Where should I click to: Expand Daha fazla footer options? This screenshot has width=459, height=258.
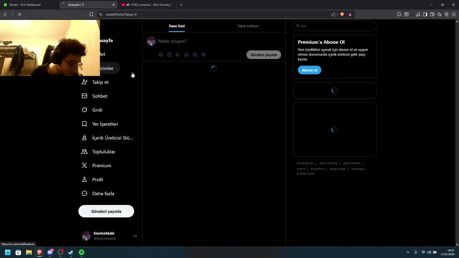(359, 169)
